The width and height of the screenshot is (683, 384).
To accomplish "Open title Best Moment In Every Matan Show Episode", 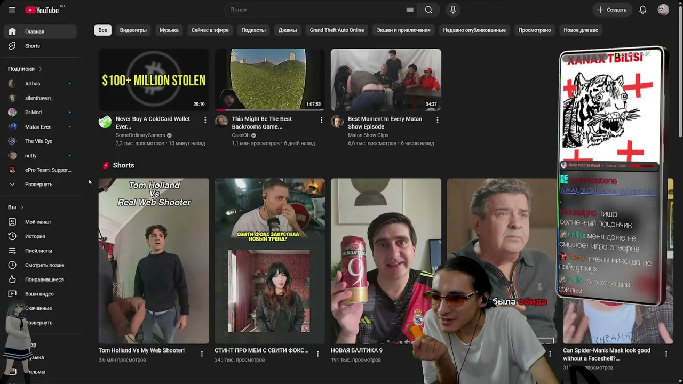I will (385, 123).
